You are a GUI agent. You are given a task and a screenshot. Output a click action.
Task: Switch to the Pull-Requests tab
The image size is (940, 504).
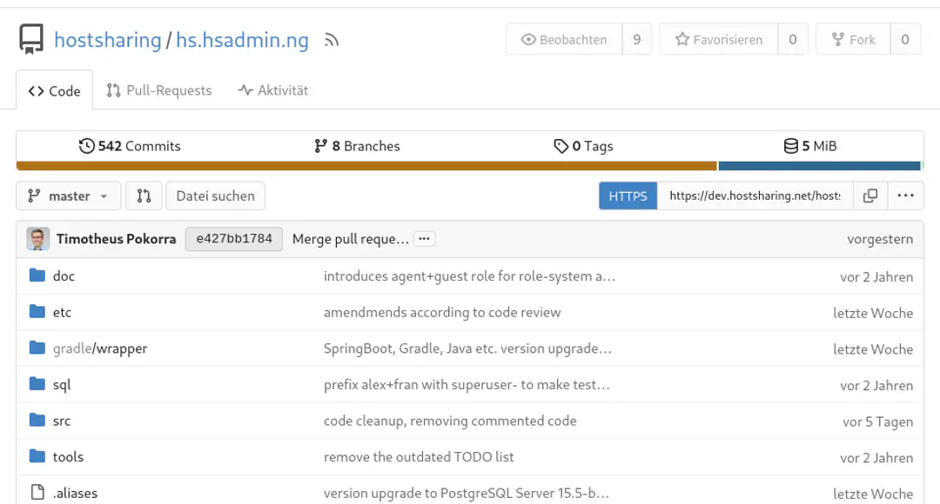159,90
